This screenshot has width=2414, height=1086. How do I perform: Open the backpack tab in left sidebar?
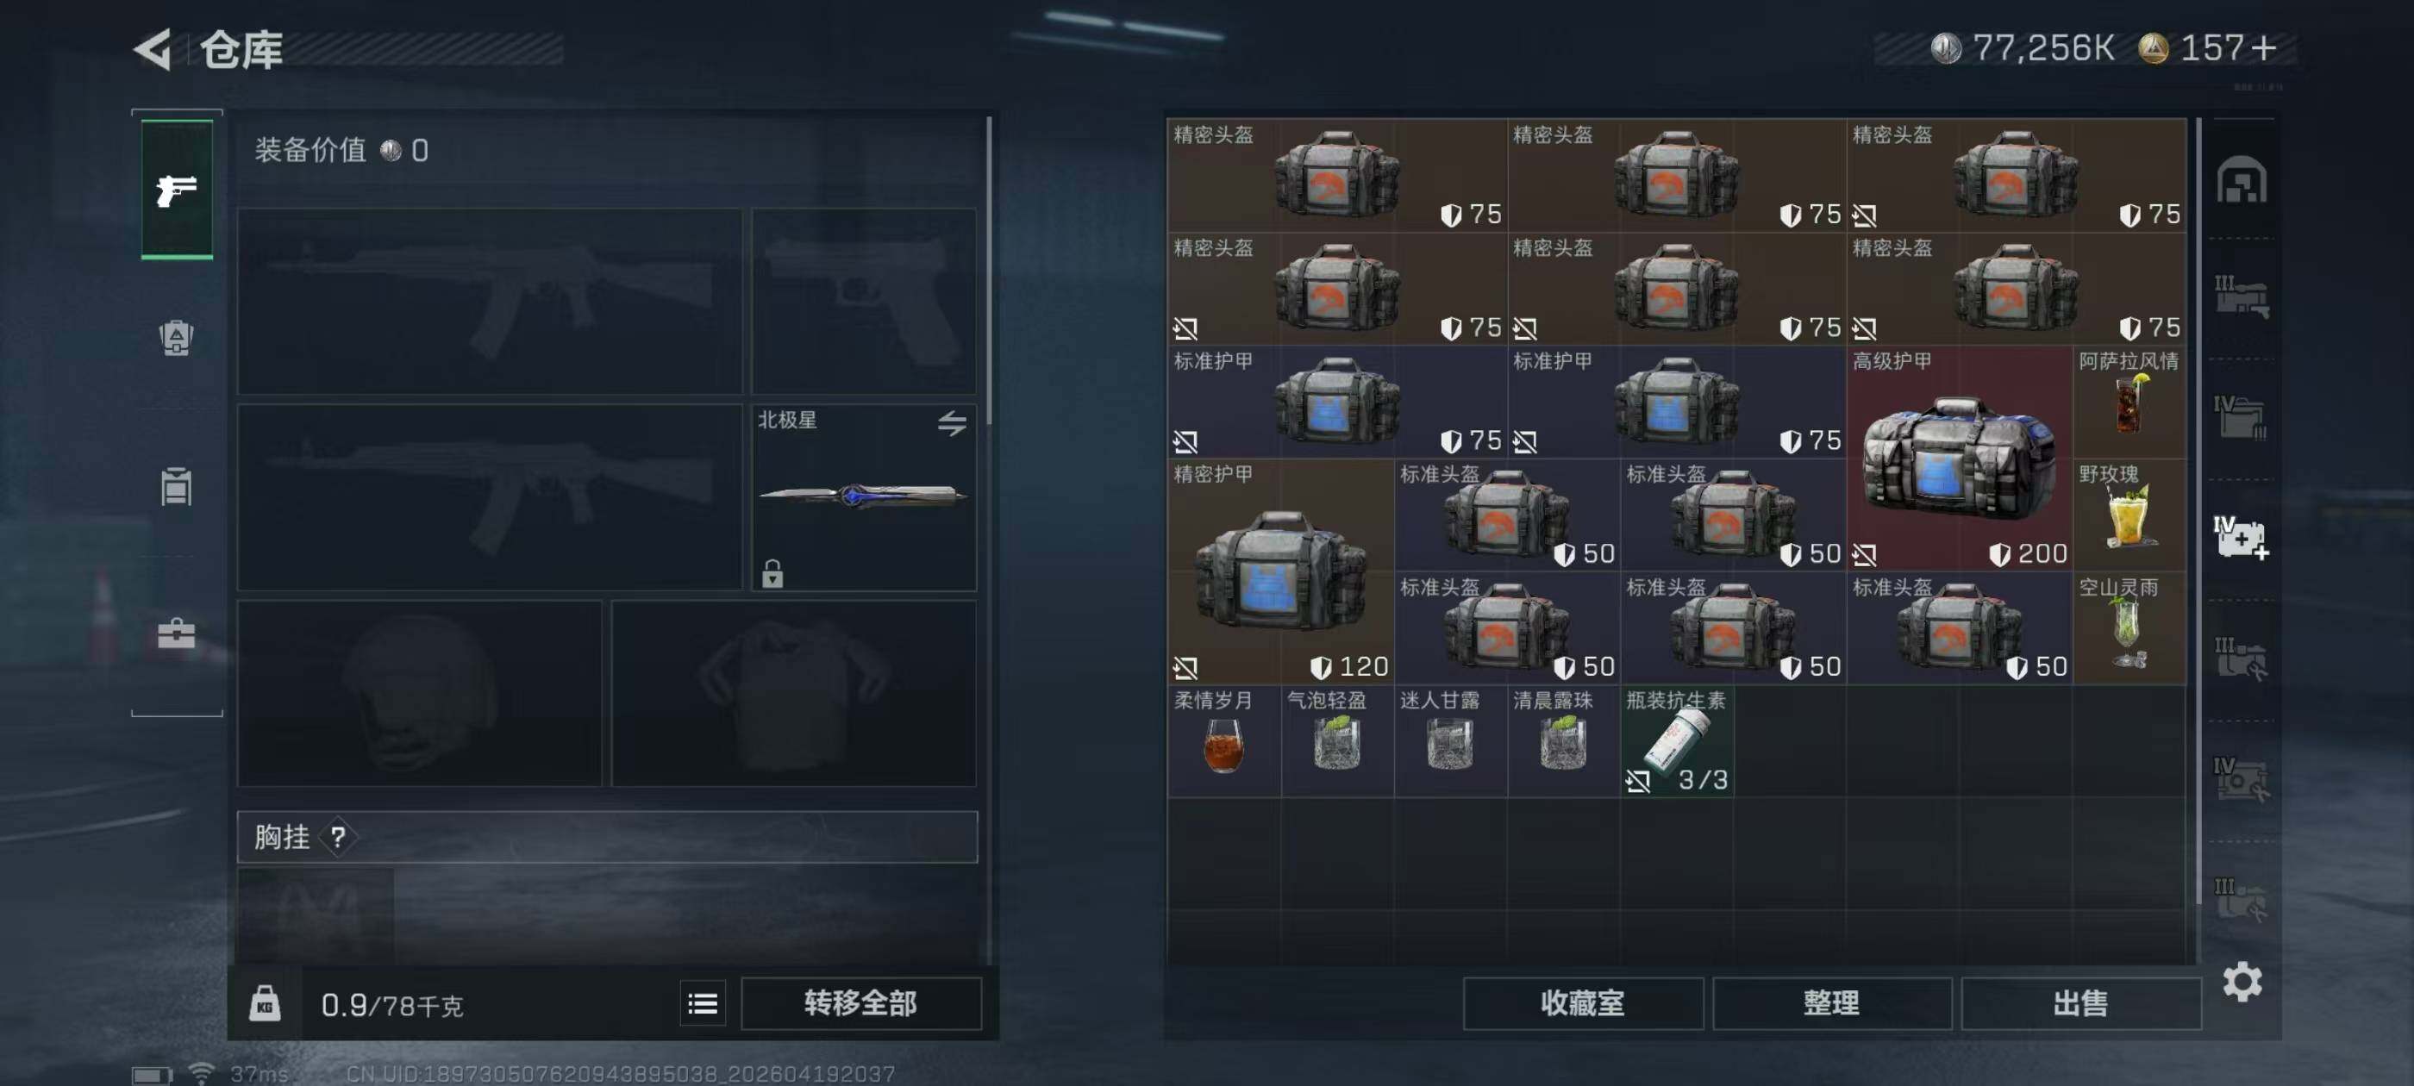(x=176, y=337)
